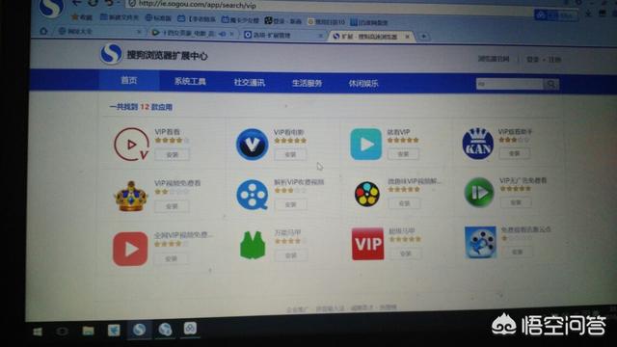Open the 系统工具 category
The image size is (617, 347).
(190, 81)
